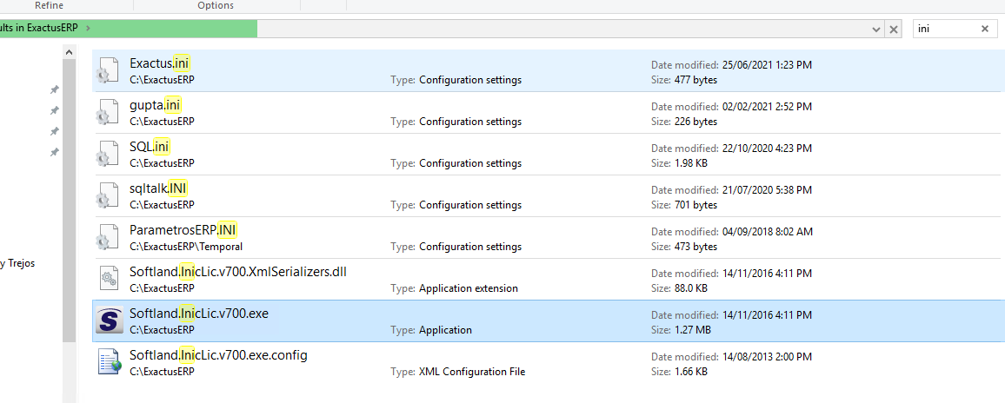
Task: Click the 'sqltalk.INI' file name
Action: (159, 188)
